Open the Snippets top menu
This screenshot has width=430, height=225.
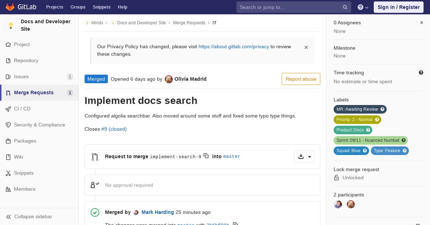tap(101, 7)
